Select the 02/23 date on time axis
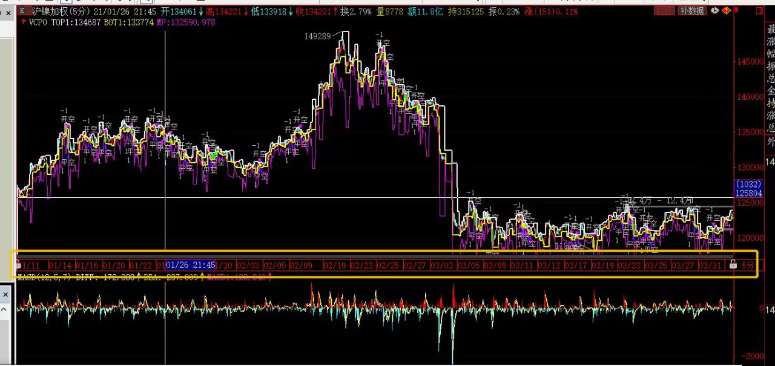This screenshot has height=366, width=775. tap(362, 265)
